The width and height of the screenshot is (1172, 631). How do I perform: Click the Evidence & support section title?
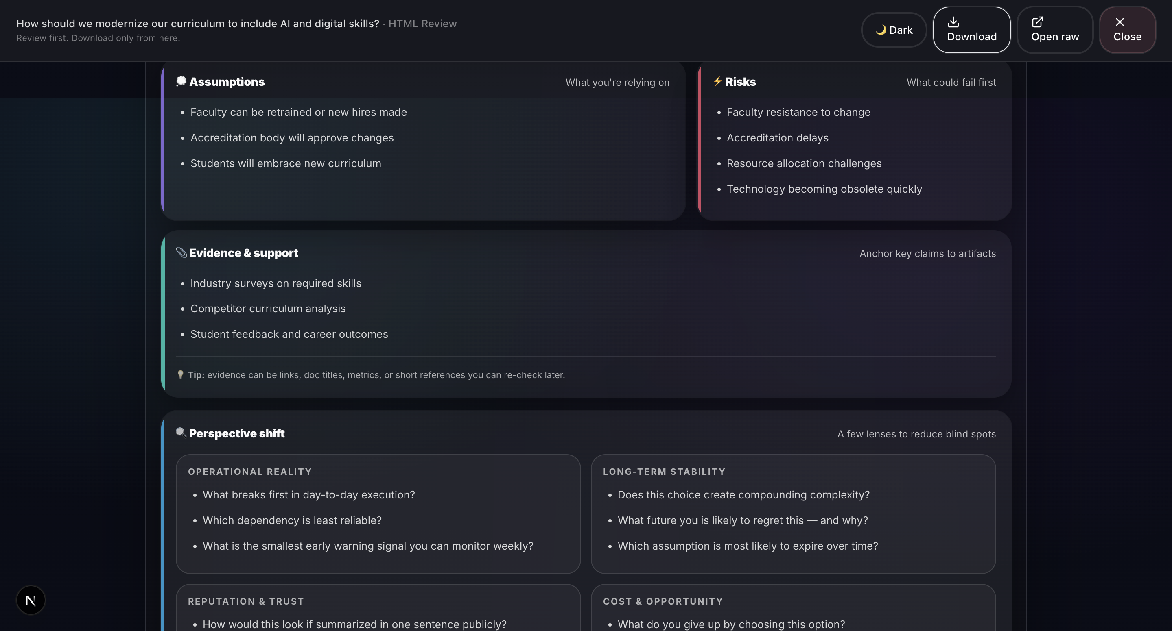click(243, 253)
